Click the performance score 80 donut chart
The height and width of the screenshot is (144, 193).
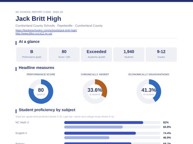pyautogui.click(x=41, y=92)
